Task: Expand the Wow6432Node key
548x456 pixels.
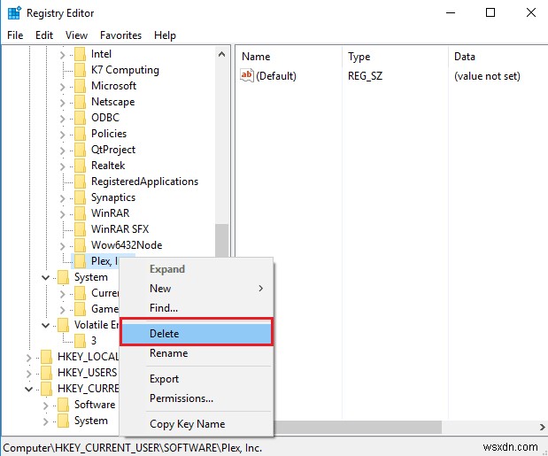Action: pos(62,246)
